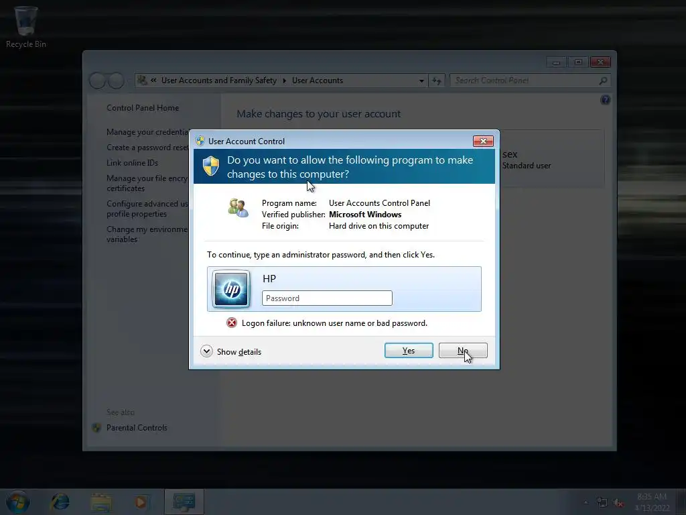Viewport: 686px width, 515px height.
Task: Expand breadcrumb arrow after Family Safety
Action: (284, 80)
